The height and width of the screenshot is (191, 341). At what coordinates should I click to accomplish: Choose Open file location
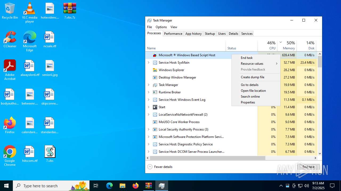(256, 91)
